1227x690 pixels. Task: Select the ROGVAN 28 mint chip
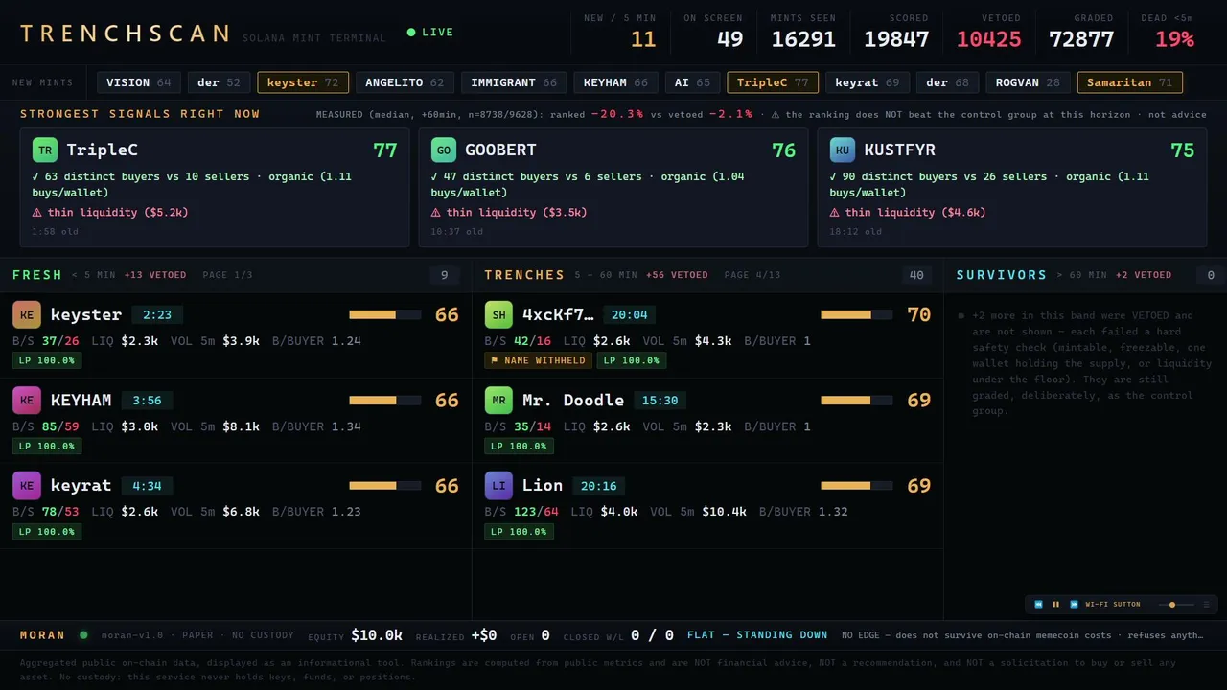coord(1028,82)
